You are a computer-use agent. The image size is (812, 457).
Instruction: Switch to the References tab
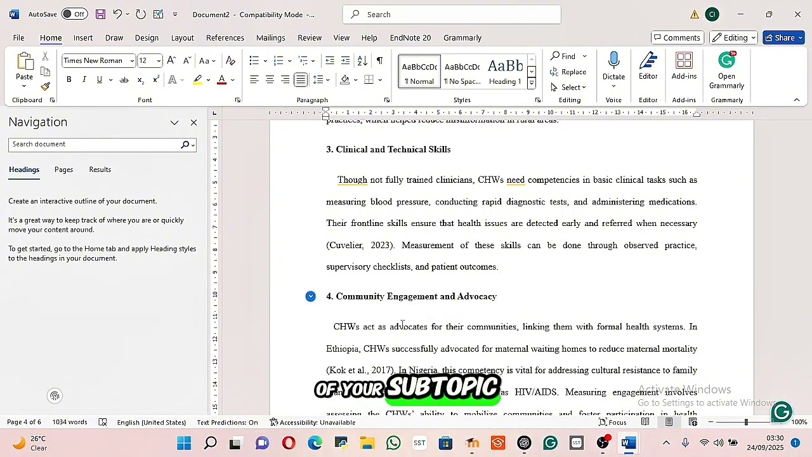(x=225, y=38)
